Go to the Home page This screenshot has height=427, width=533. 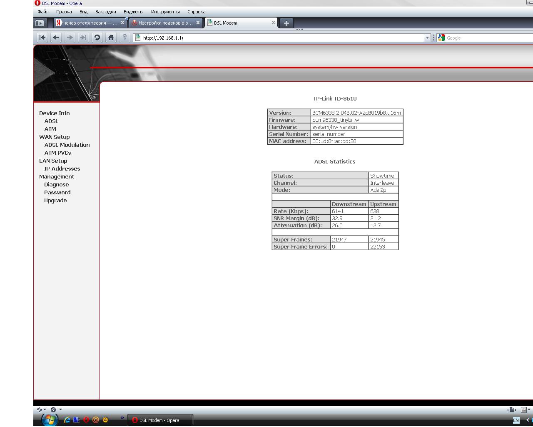111,38
